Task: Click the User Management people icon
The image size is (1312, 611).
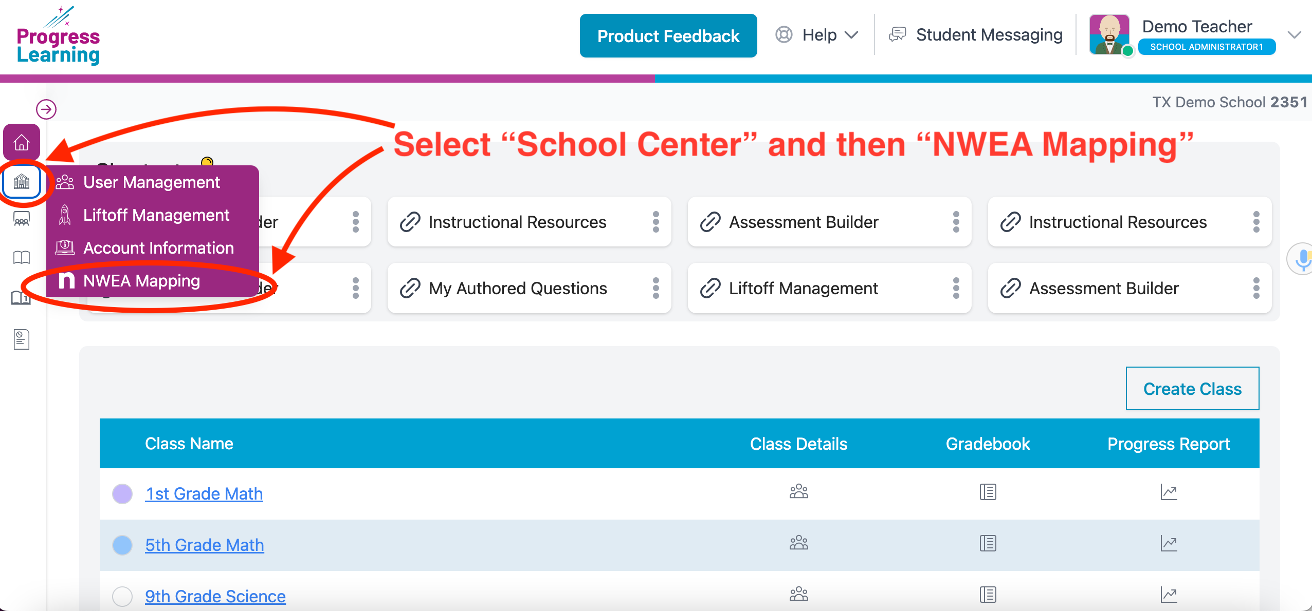Action: tap(65, 182)
